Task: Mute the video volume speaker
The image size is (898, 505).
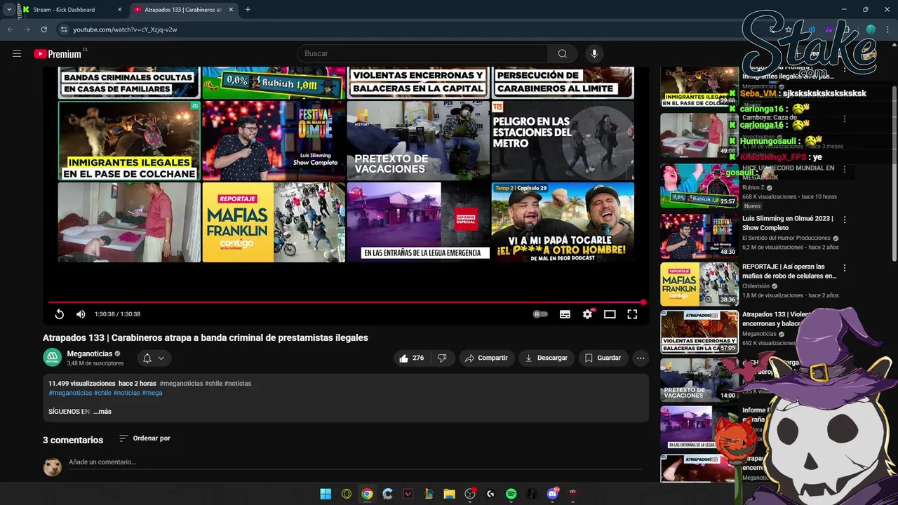Action: (81, 314)
